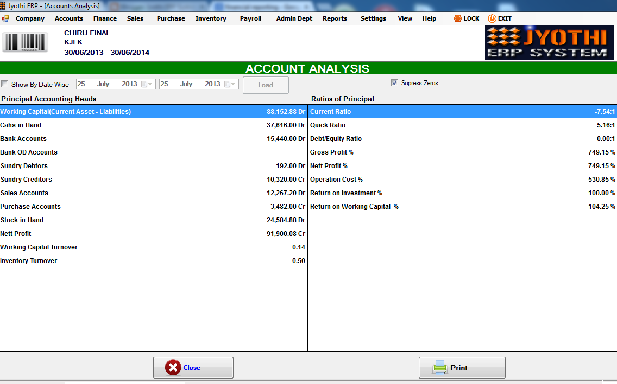Image resolution: width=617 pixels, height=384 pixels.
Task: Click the red X icon on Close button
Action: [173, 367]
